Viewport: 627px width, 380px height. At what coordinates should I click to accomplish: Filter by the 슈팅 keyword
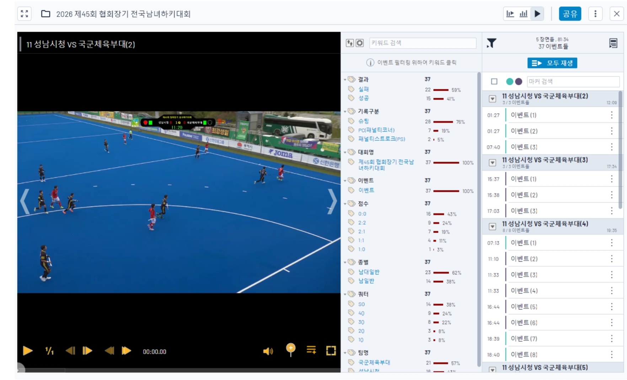363,121
